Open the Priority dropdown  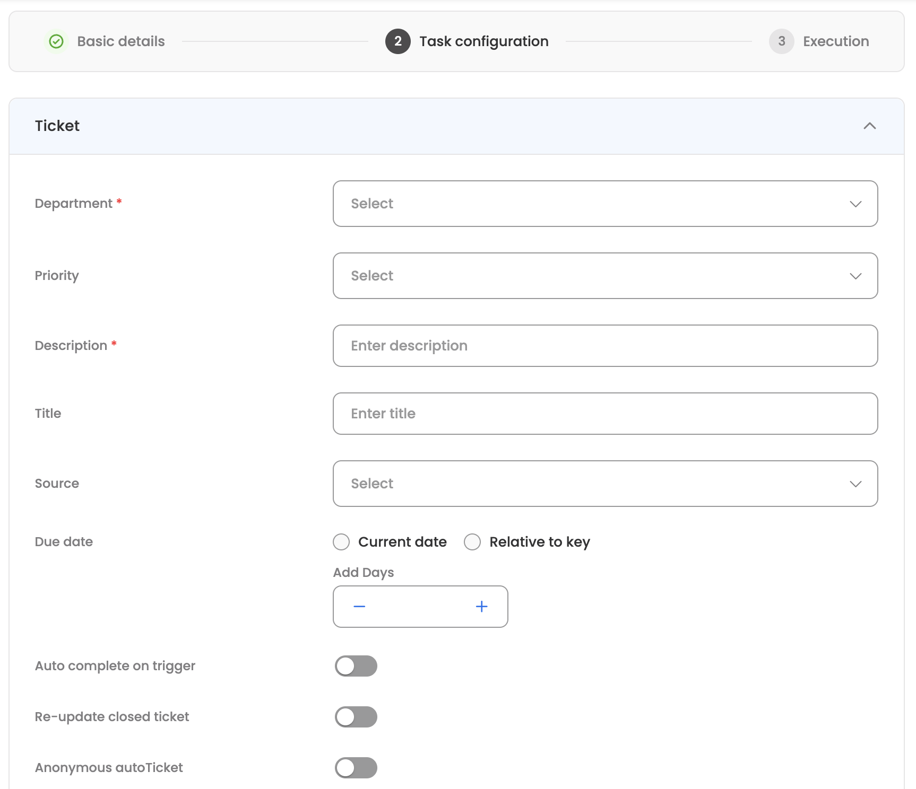(605, 276)
